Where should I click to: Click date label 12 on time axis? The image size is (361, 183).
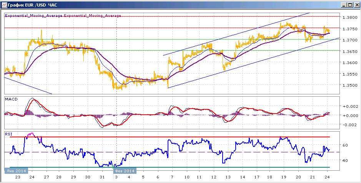pos(214,177)
